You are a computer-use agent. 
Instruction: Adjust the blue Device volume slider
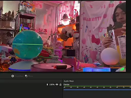pyautogui.click(x=97, y=90)
